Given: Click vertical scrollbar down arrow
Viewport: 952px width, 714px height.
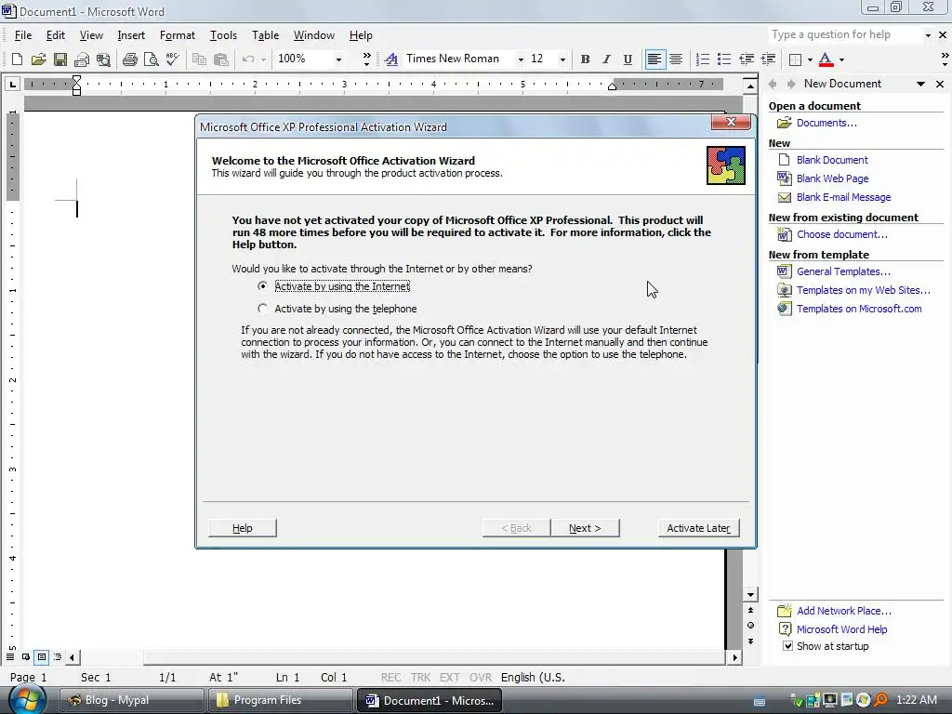Looking at the screenshot, I should 750,594.
